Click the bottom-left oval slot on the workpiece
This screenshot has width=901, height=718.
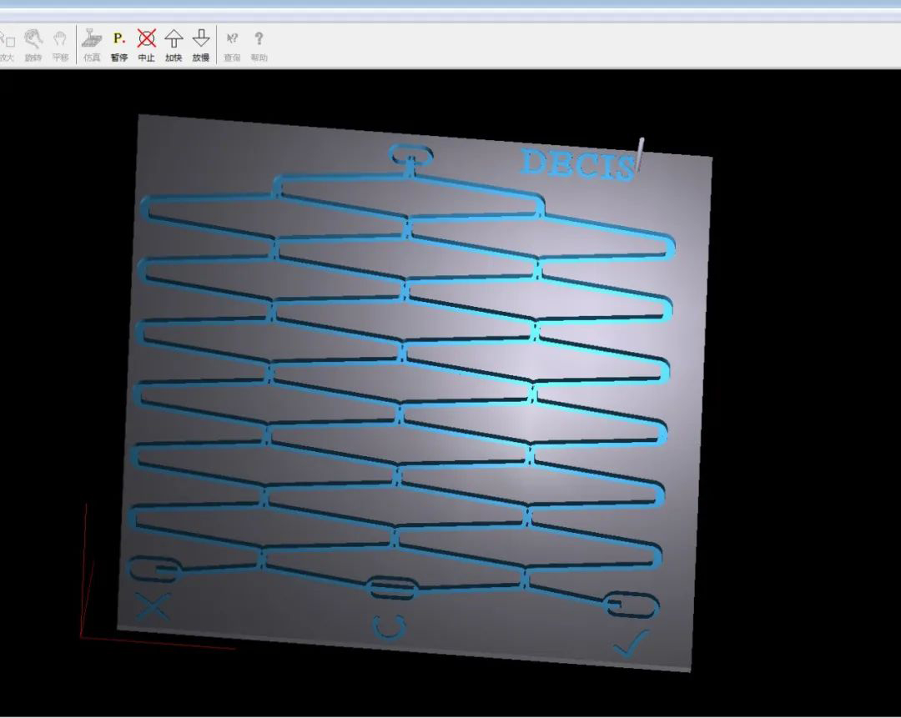point(154,570)
